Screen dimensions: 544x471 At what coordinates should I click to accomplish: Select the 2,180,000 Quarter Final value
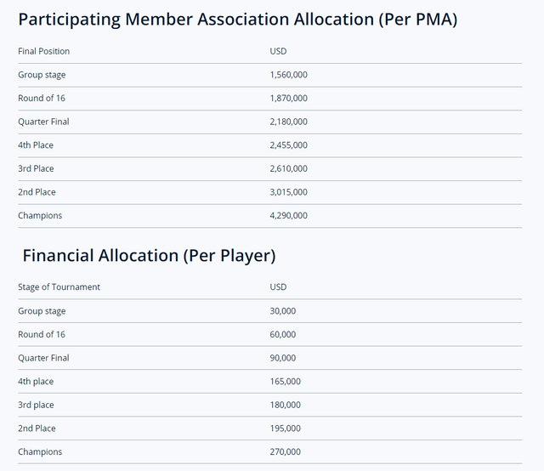[x=289, y=122]
